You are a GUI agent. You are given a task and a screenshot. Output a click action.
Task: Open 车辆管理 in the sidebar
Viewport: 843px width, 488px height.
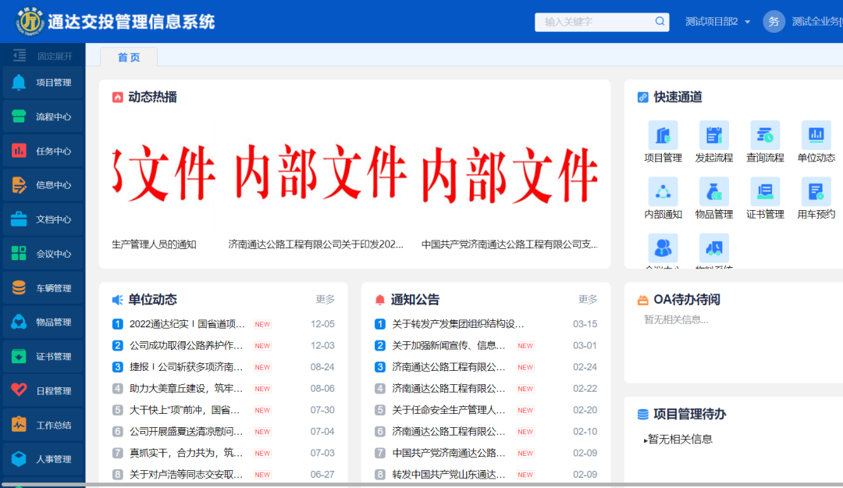point(42,288)
